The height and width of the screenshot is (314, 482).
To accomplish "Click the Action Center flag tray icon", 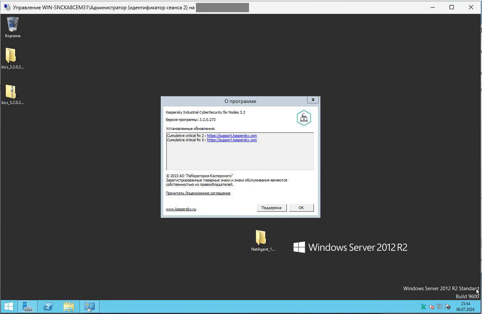I will click(x=447, y=306).
